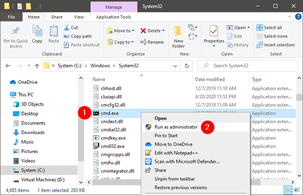This screenshot has width=303, height=195.
Task: Open the File tab
Action: tap(11, 17)
